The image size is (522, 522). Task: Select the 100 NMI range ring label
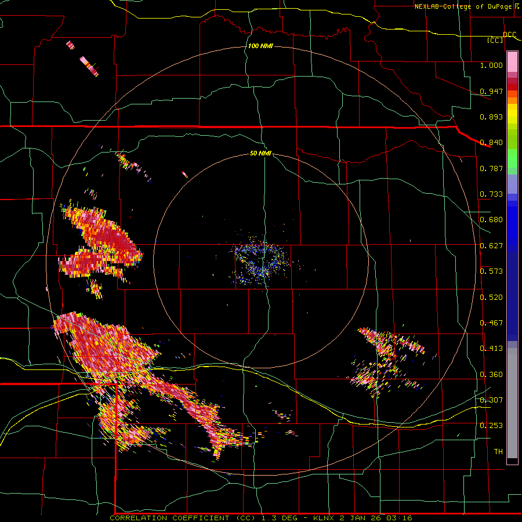(260, 46)
